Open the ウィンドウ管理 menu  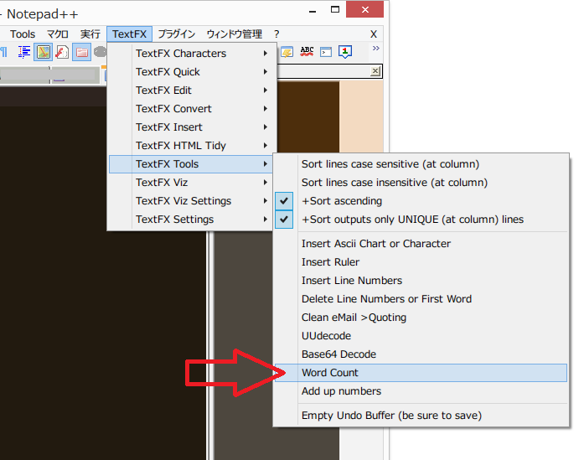pyautogui.click(x=235, y=34)
